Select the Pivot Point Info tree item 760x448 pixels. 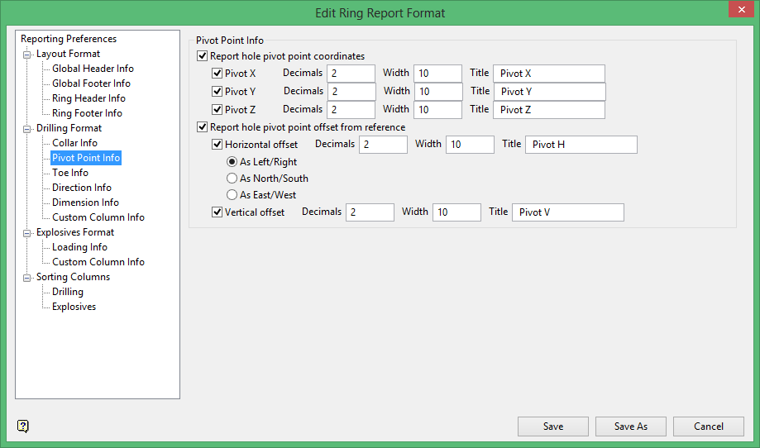[86, 158]
